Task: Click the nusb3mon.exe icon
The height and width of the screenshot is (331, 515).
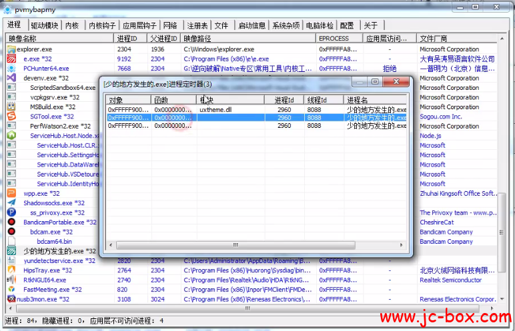Action: click(11, 299)
